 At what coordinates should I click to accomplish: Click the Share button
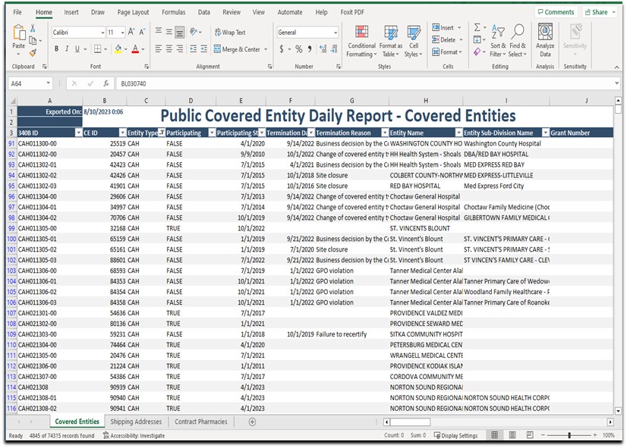[600, 12]
